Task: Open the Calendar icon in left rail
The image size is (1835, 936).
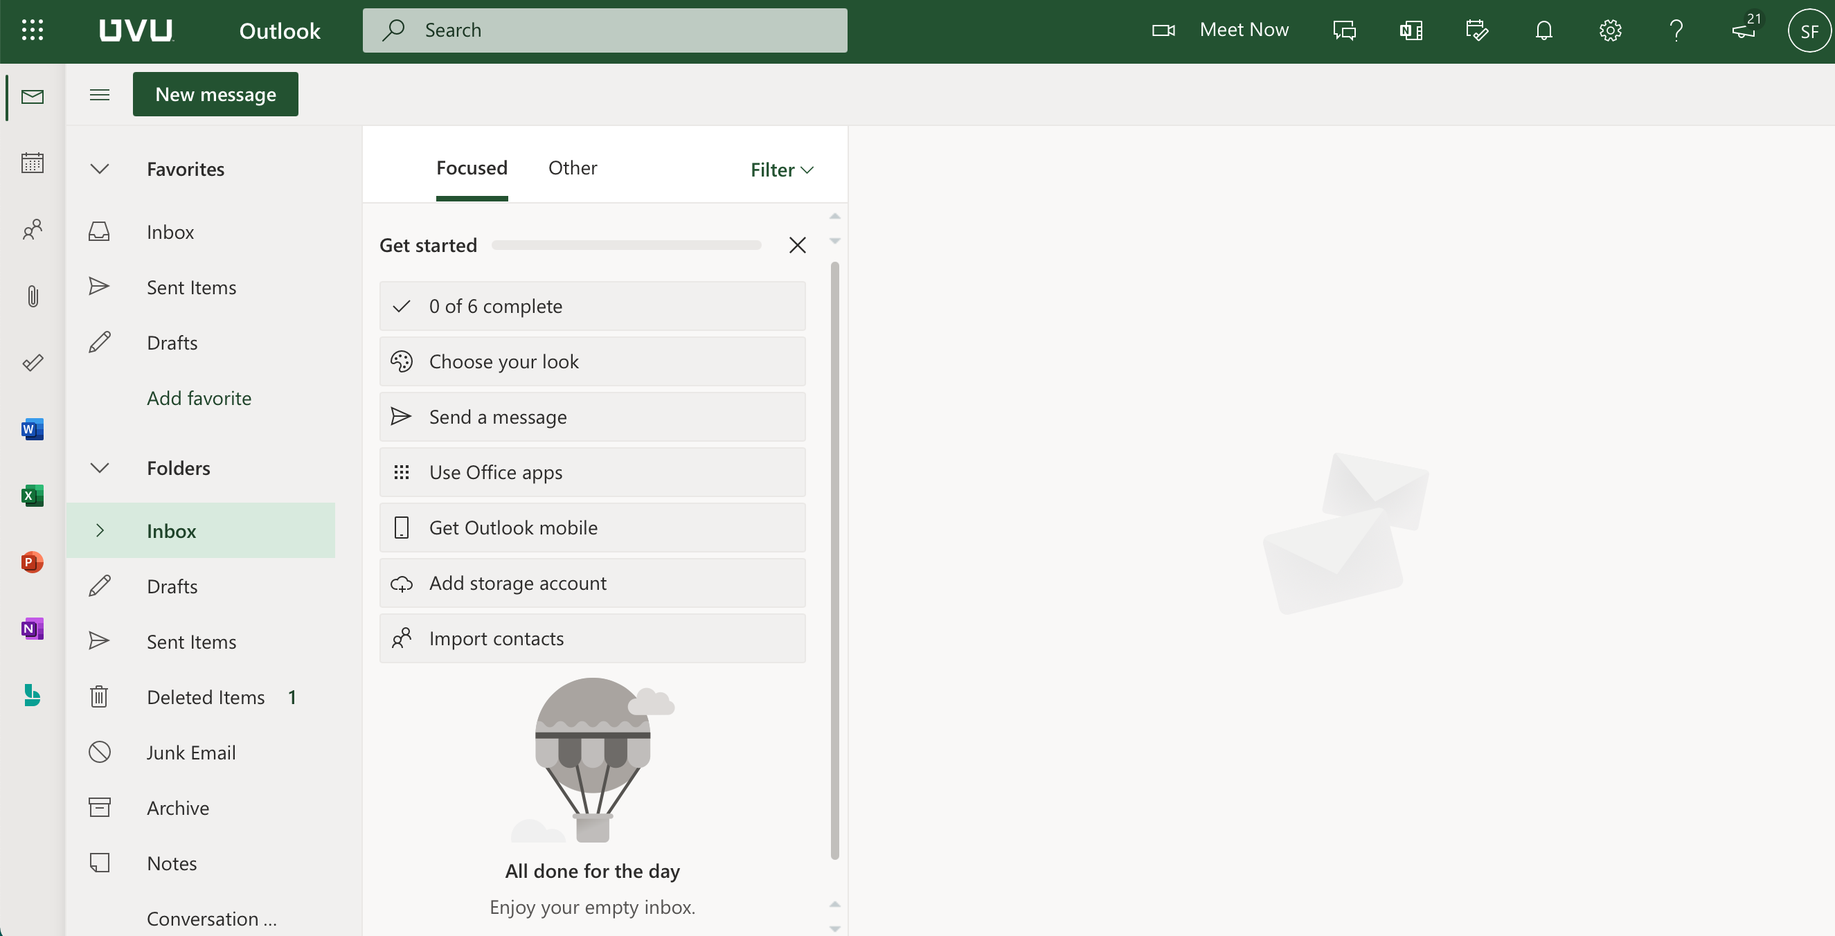Action: coord(32,163)
